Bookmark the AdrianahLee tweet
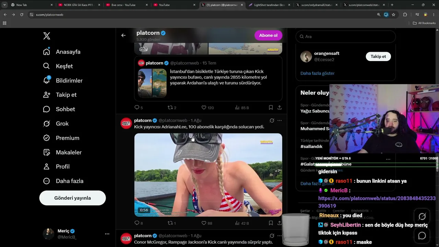Viewport: 439px width, 247px height. tap(271, 223)
